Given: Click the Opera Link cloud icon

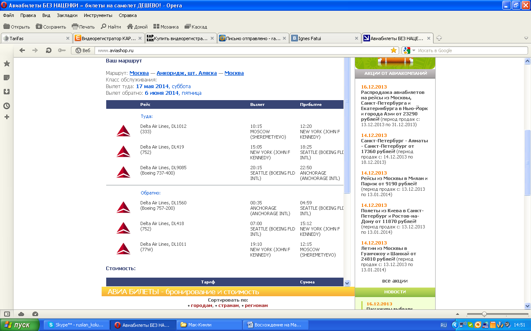Looking at the screenshot, I should (21, 314).
